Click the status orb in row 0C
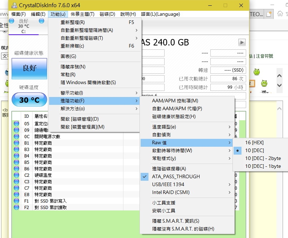 tap(16, 136)
